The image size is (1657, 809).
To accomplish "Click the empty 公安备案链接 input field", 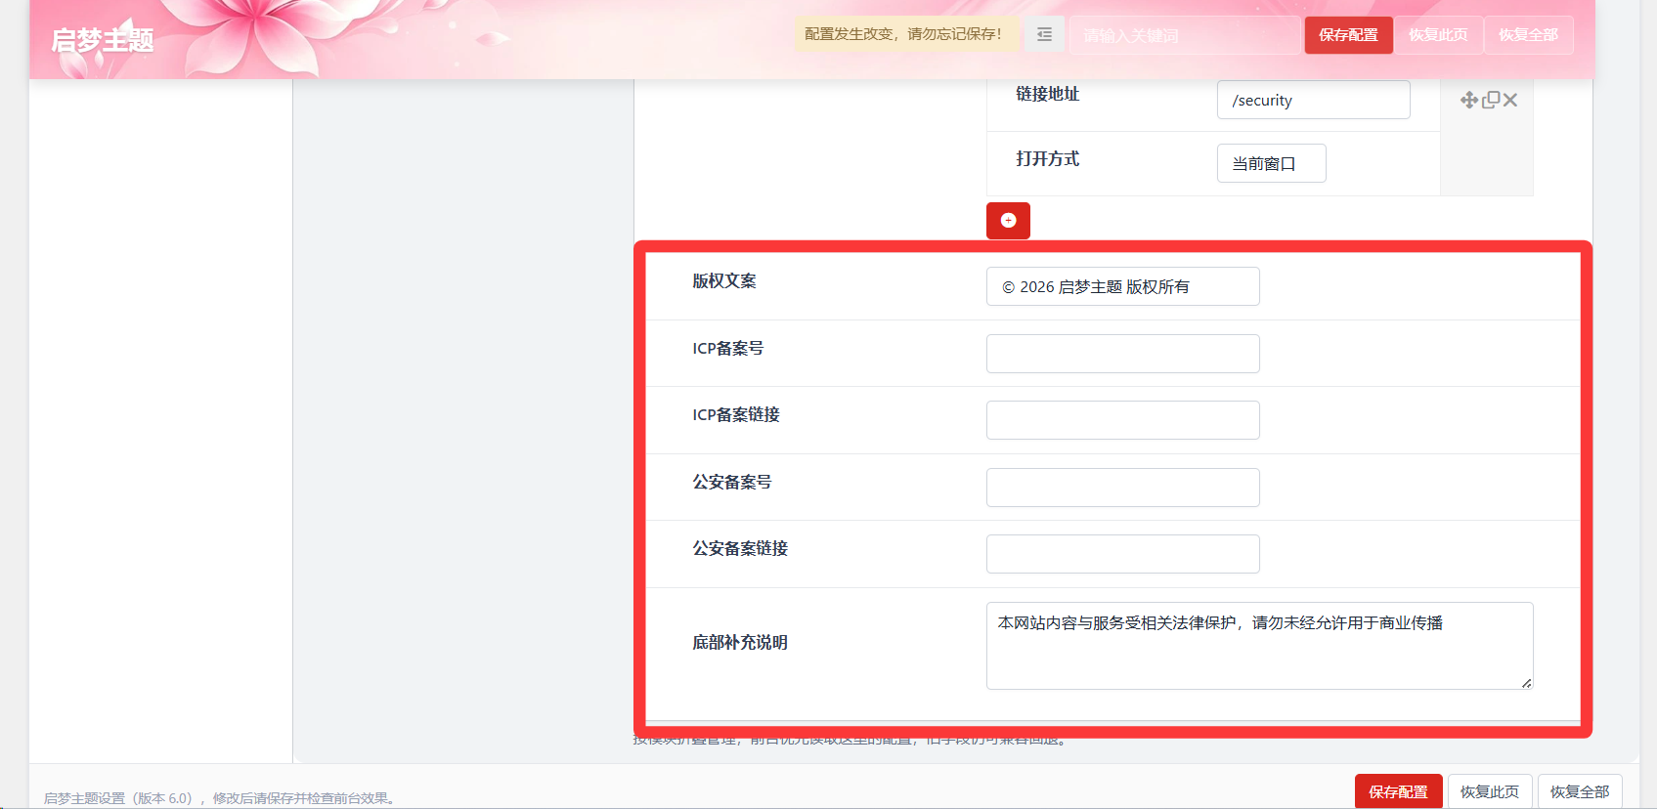I will pos(1122,554).
